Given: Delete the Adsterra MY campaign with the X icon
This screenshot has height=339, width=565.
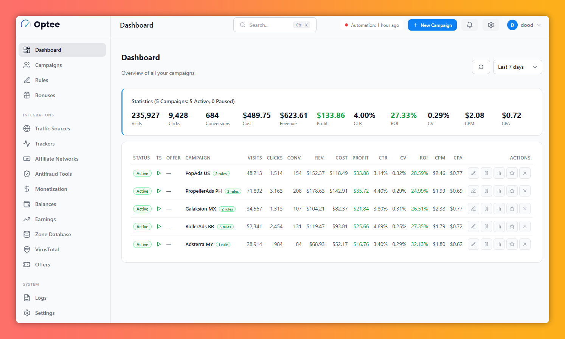Looking at the screenshot, I should 525,244.
